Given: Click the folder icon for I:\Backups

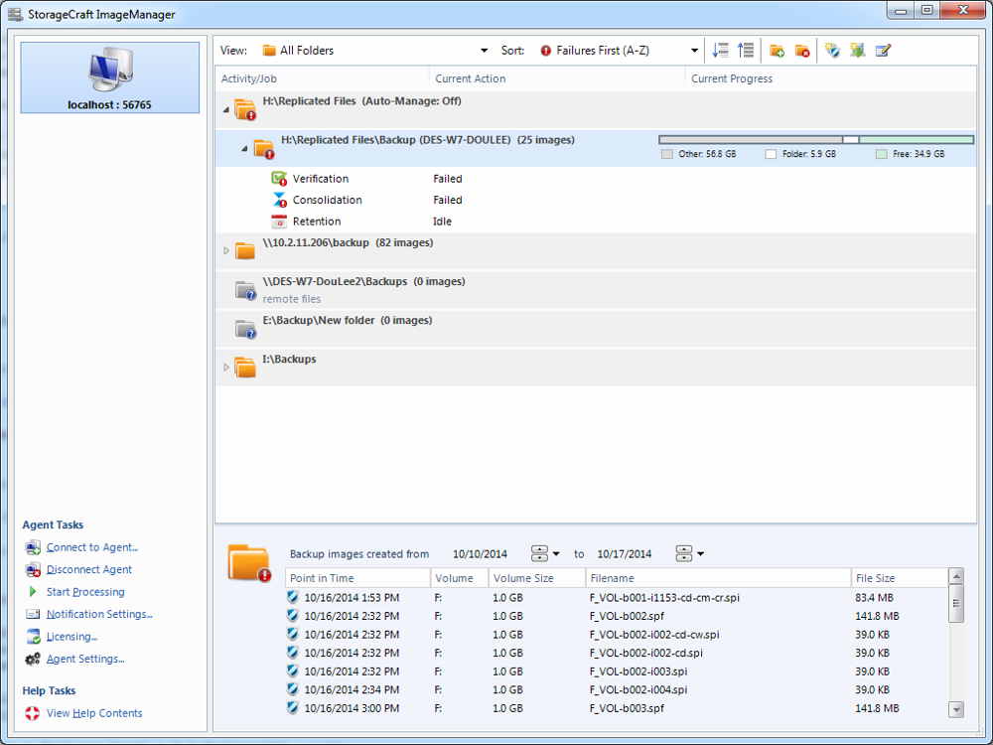Looking at the screenshot, I should [244, 368].
